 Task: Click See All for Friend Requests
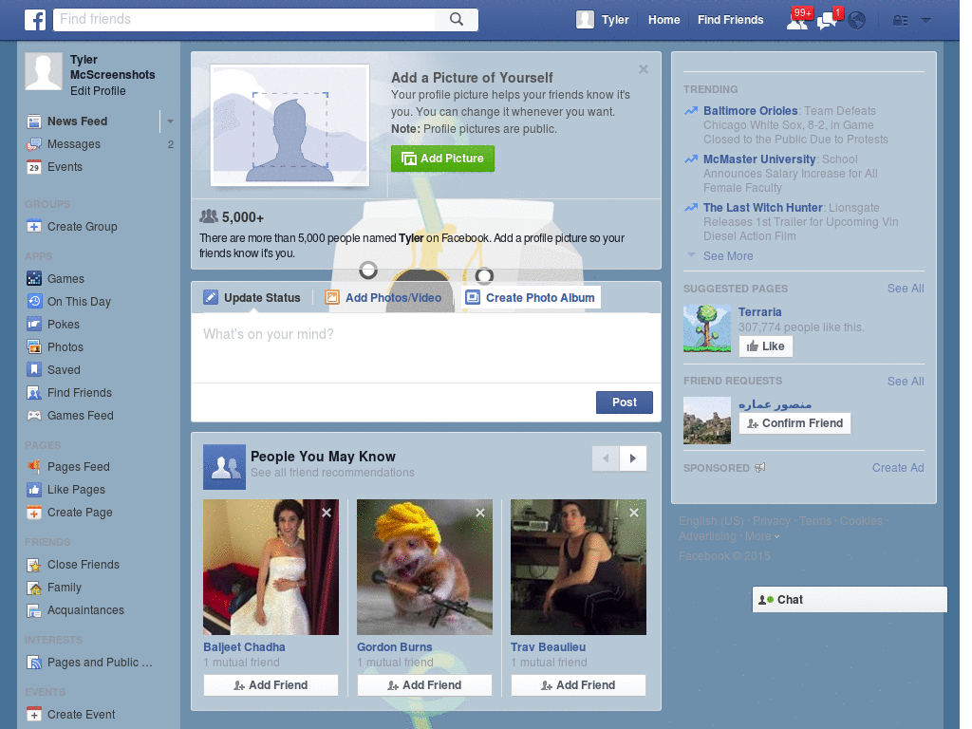(905, 382)
